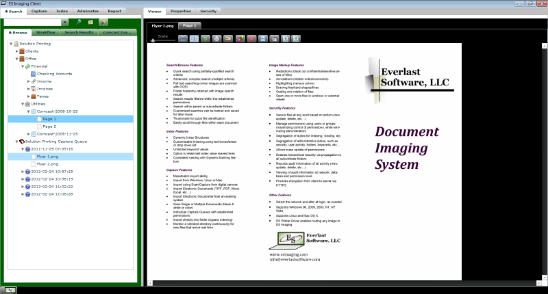Switch to the Capture main tab

coord(39,11)
